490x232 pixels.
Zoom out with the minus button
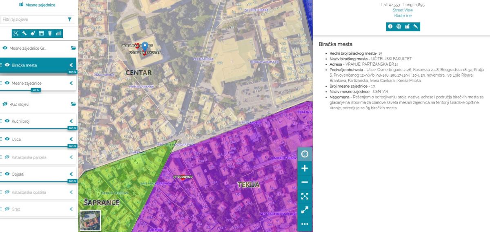[304, 182]
